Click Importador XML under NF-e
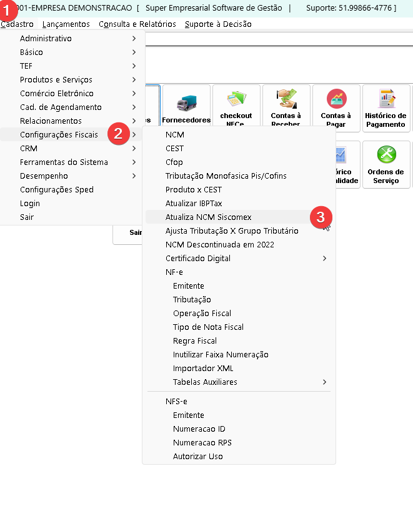 pos(203,368)
